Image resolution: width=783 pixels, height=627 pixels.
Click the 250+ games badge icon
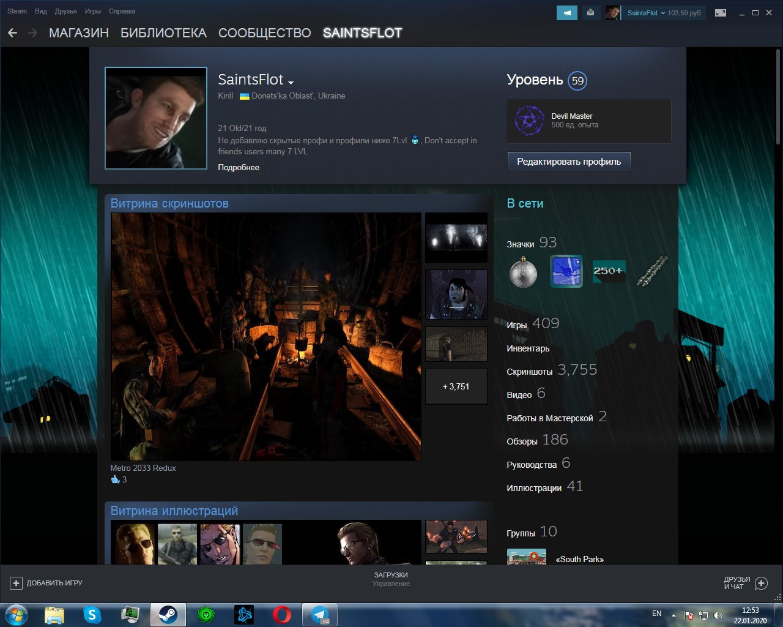pos(609,271)
